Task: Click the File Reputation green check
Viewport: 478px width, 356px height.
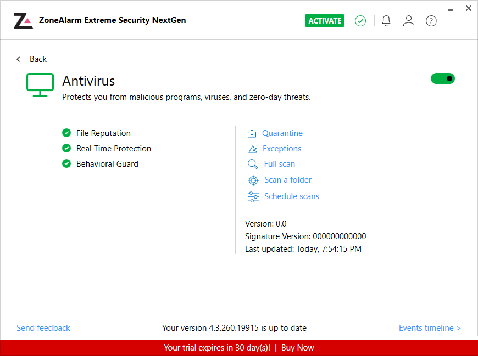Action: pyautogui.click(x=66, y=133)
